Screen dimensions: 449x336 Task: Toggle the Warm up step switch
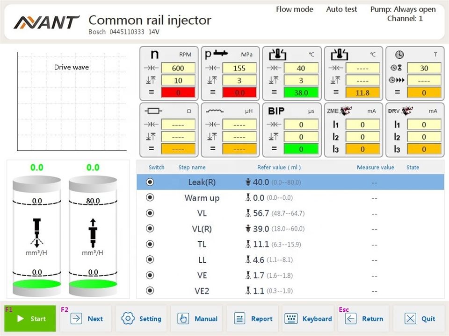[150, 197]
